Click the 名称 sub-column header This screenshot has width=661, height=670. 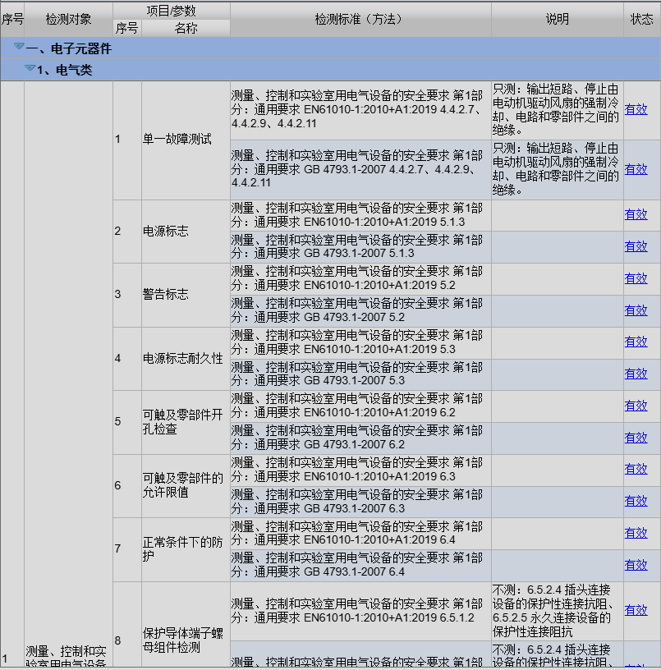186,28
